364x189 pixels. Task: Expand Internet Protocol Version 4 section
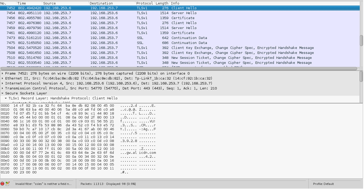point(2,83)
